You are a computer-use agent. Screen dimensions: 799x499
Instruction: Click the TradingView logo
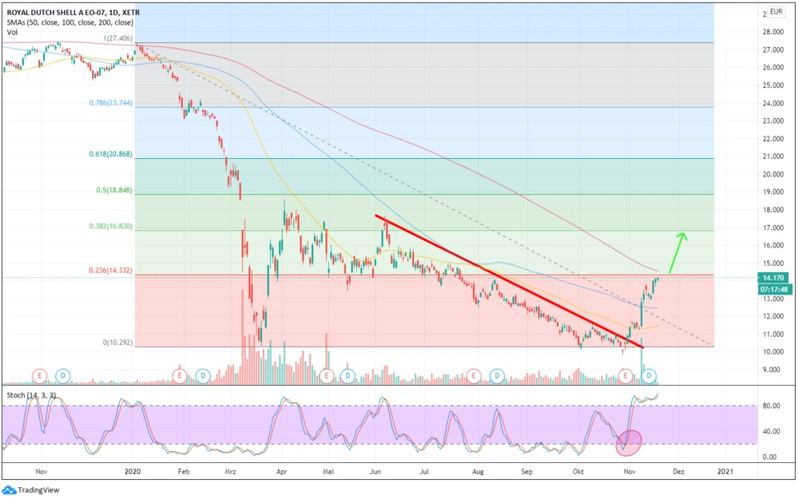(32, 490)
